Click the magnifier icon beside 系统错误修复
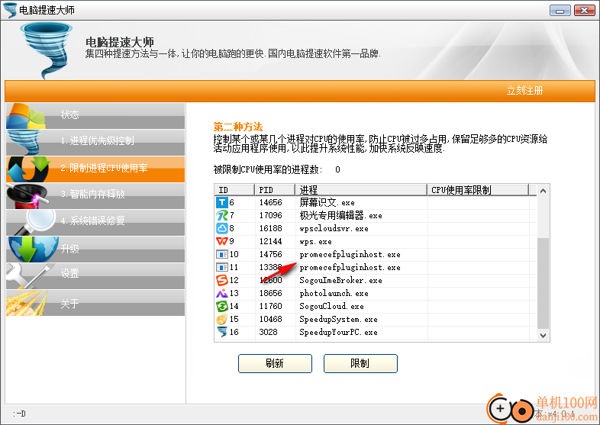Screen dimensions: 600x425 click(37, 222)
